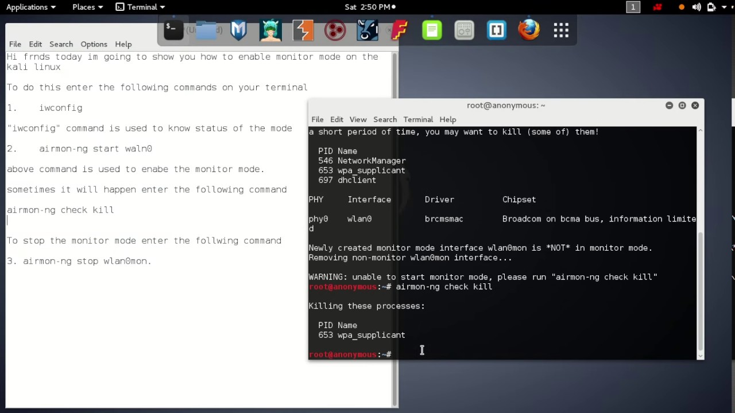Click "airmon-ng check kill" in editor
This screenshot has height=413, width=735.
60,210
